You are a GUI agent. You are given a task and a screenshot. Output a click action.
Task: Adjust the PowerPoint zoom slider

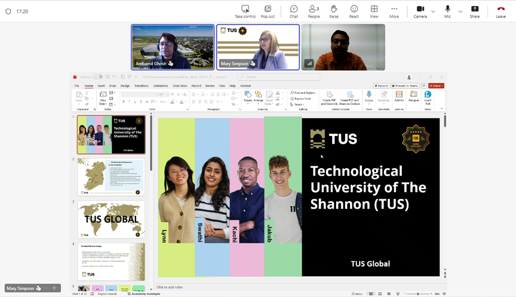[417, 293]
